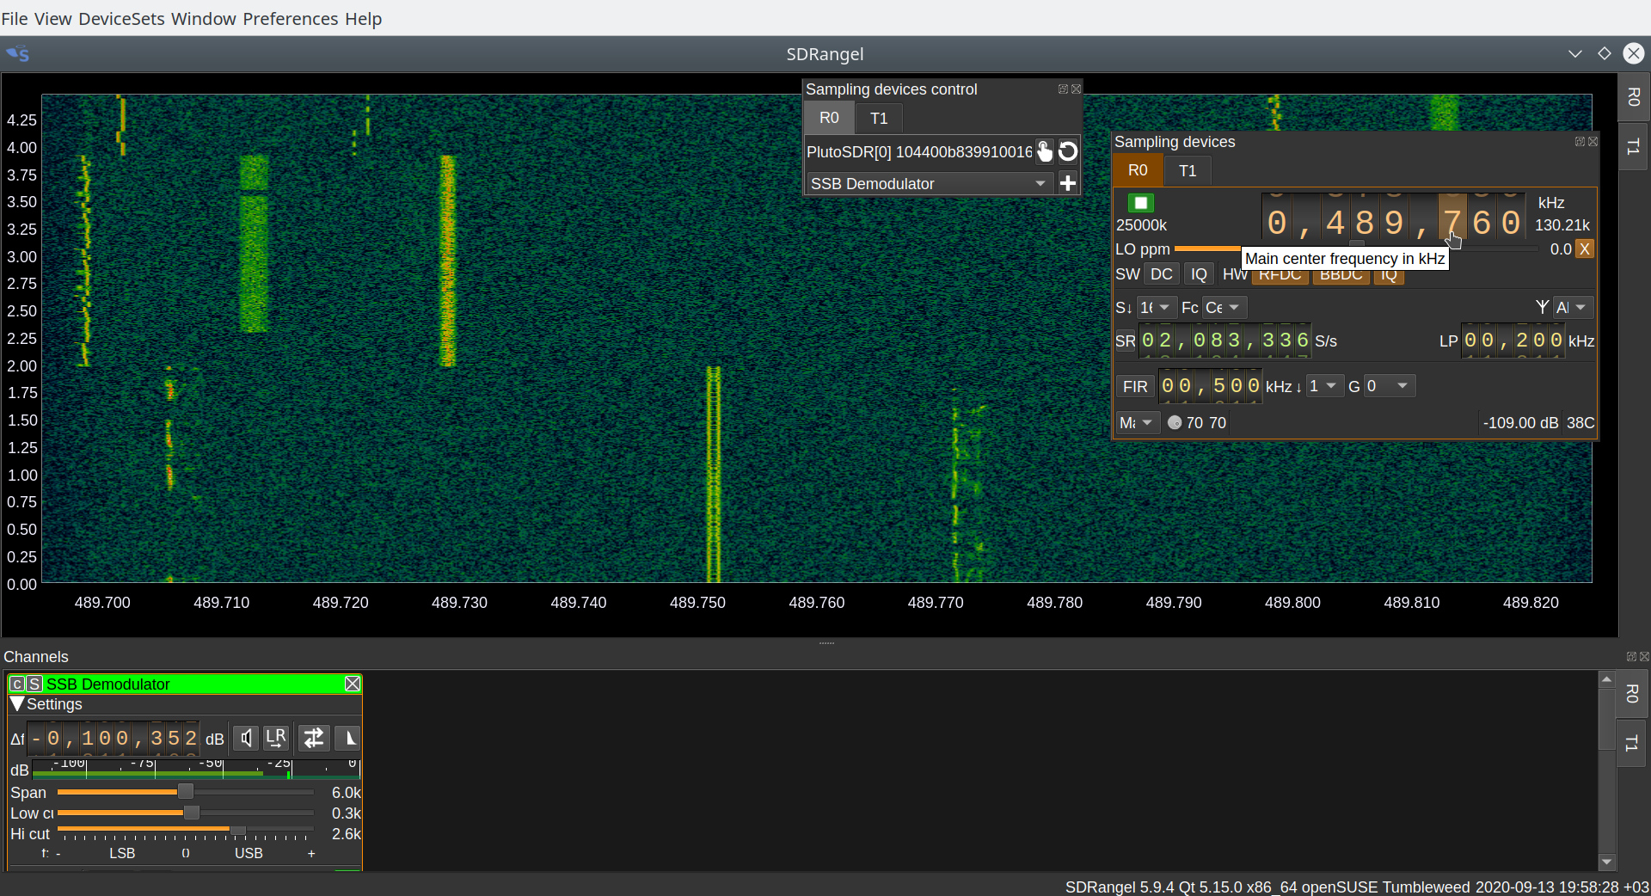Viewport: 1651px width, 896px height.
Task: Disable hardware BBDC correction
Action: pos(1341,276)
